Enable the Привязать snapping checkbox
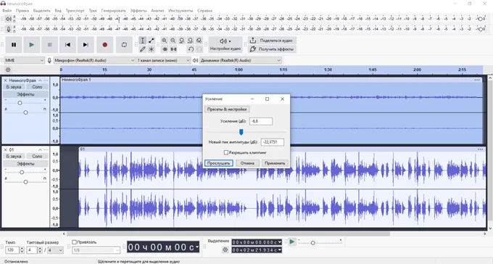Screen dimensions: 493x264 click(x=75, y=242)
